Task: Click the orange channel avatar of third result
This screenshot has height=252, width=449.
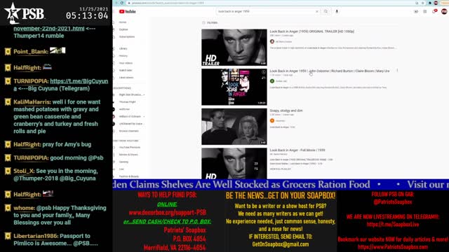Action: 272,120
